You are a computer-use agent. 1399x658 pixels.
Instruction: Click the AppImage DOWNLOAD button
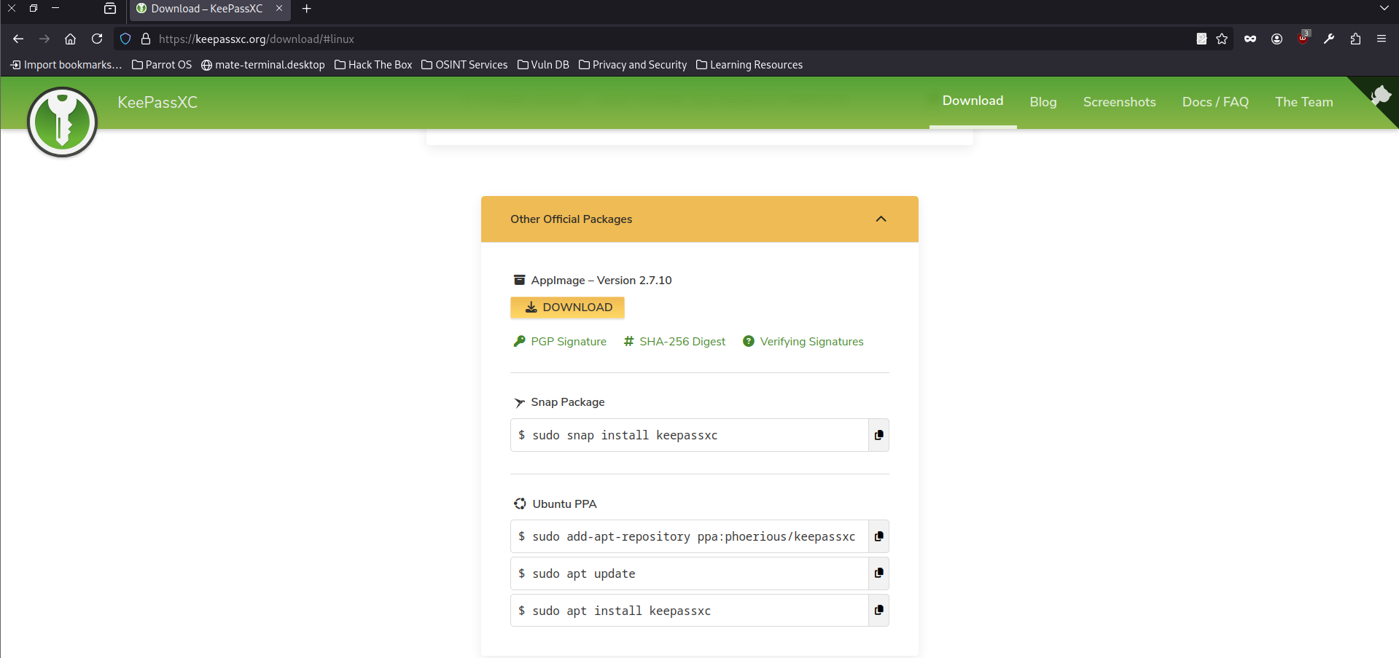567,308
